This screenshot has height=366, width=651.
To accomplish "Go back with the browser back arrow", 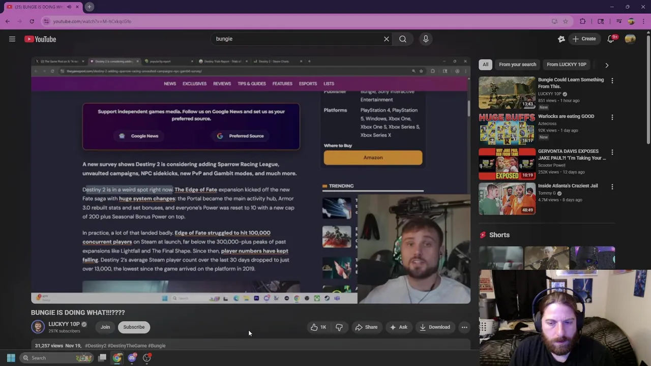I will (8, 21).
